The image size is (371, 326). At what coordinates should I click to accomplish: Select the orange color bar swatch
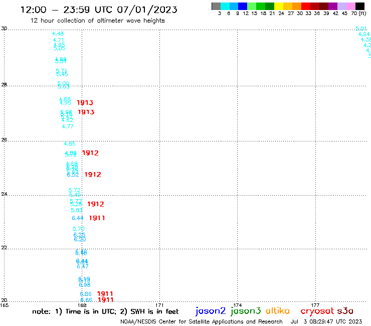(297, 6)
